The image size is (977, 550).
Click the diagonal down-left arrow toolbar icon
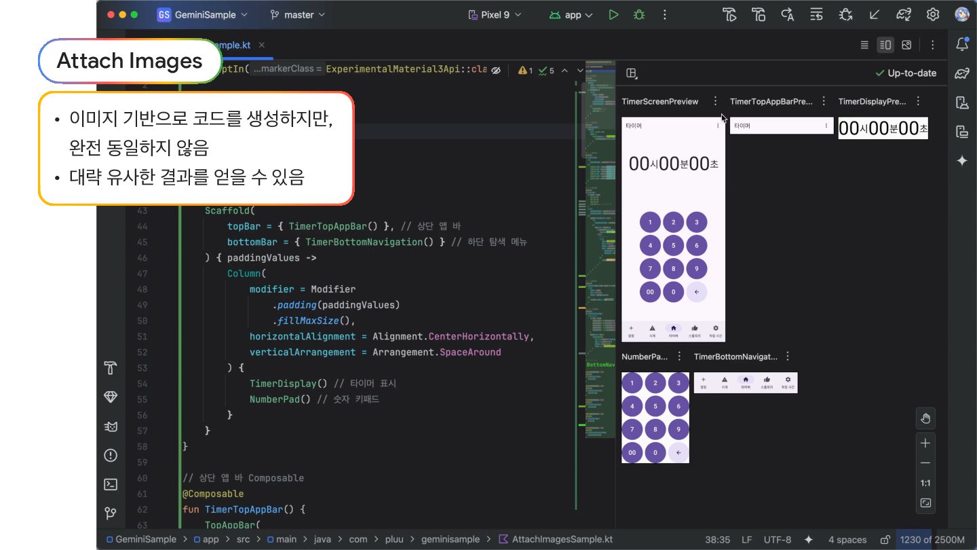(875, 14)
